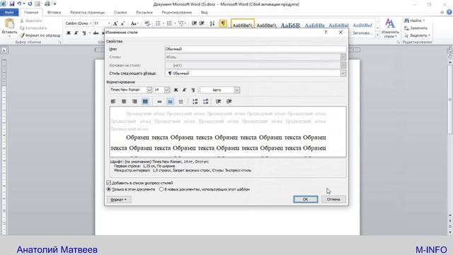This screenshot has height=255, width=453.
Task: Open the next paragraph style dropdown
Action: tap(343, 74)
